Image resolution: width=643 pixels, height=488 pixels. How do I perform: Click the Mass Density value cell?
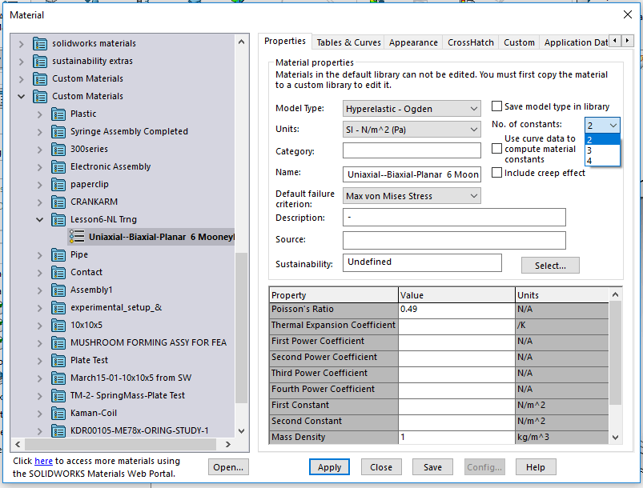click(456, 437)
